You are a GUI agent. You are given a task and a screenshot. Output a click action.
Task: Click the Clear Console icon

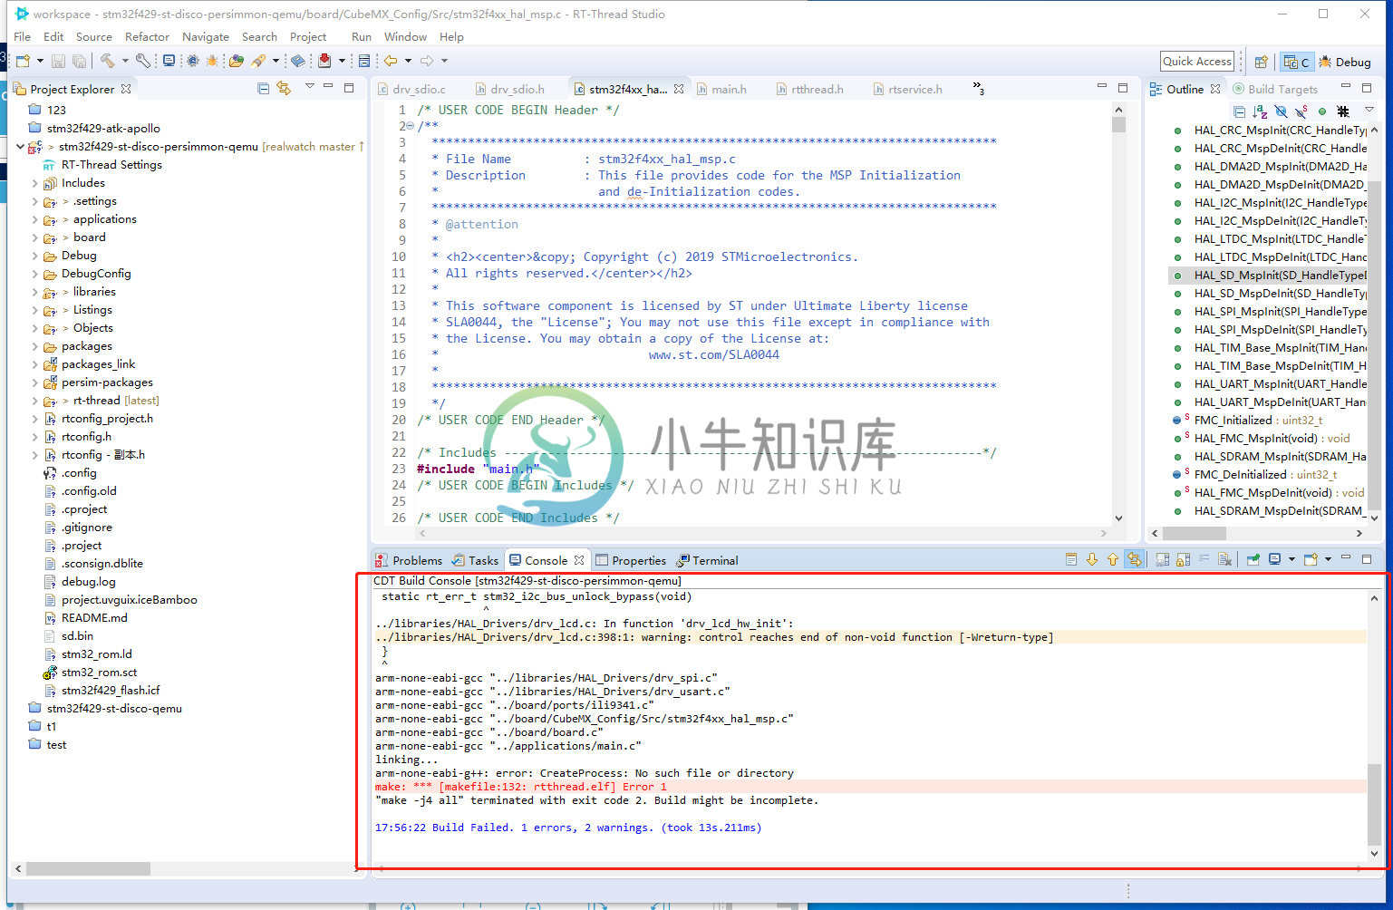[1224, 559]
